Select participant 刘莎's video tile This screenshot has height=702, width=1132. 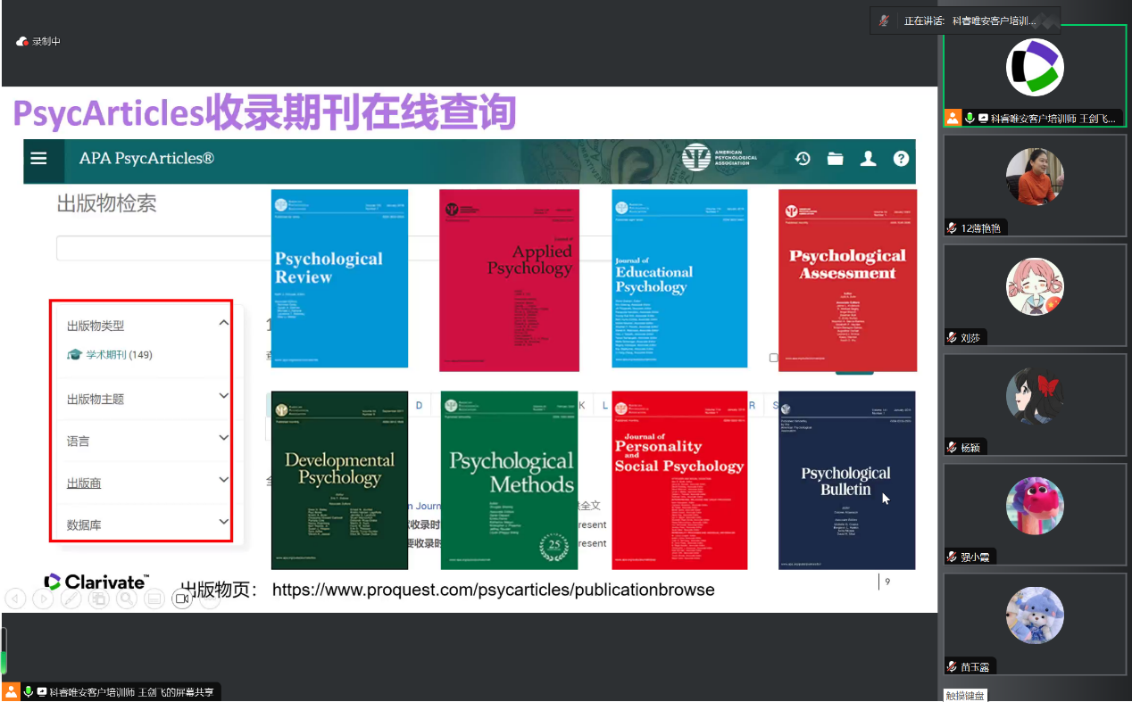[x=1035, y=293]
